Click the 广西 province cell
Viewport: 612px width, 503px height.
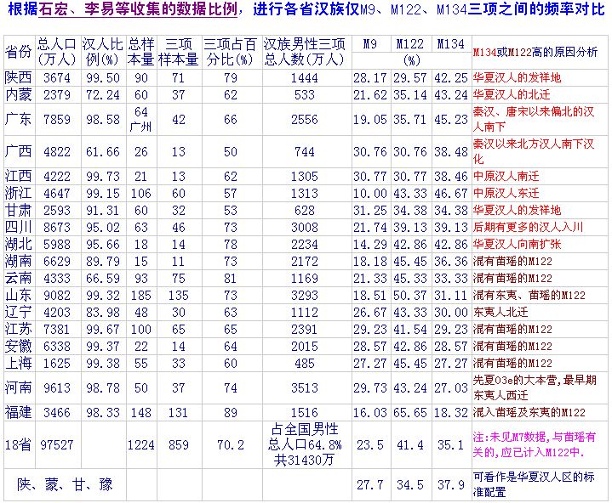[18, 151]
